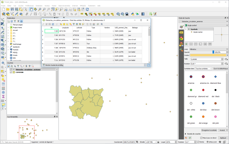Viewport: 229px width, 144px height.
Task: Click the Appliquer button
Action: [x=223, y=138]
